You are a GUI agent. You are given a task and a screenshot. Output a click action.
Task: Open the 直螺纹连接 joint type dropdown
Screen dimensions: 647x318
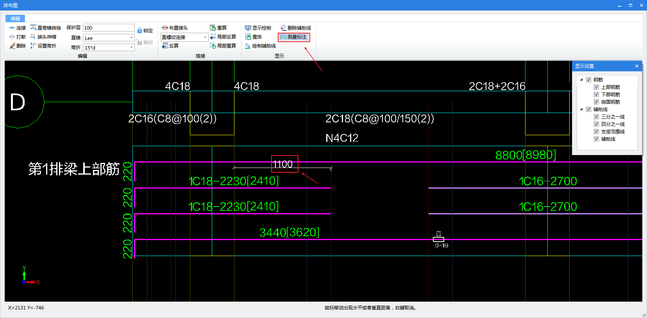(x=205, y=37)
